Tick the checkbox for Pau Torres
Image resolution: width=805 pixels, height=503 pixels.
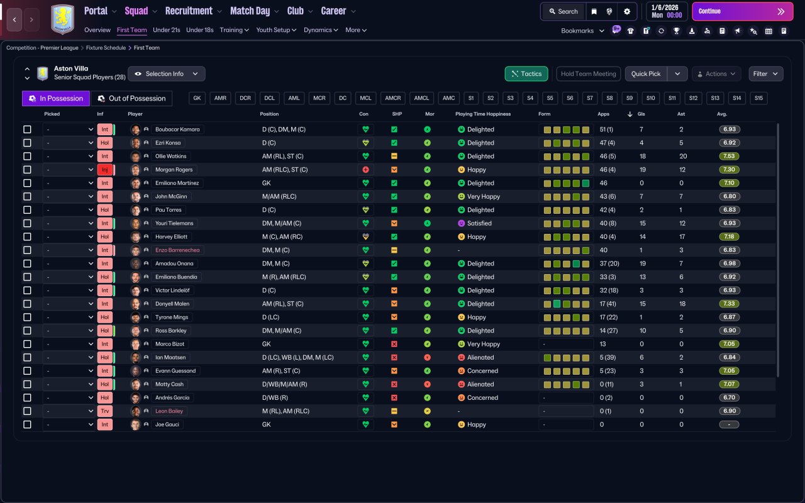click(x=27, y=210)
